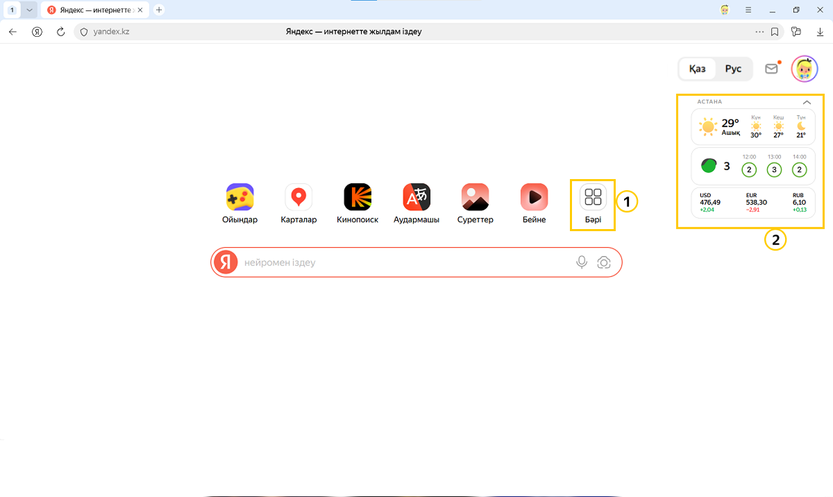Start voice search with microphone icon
This screenshot has width=833, height=497.
pos(582,262)
